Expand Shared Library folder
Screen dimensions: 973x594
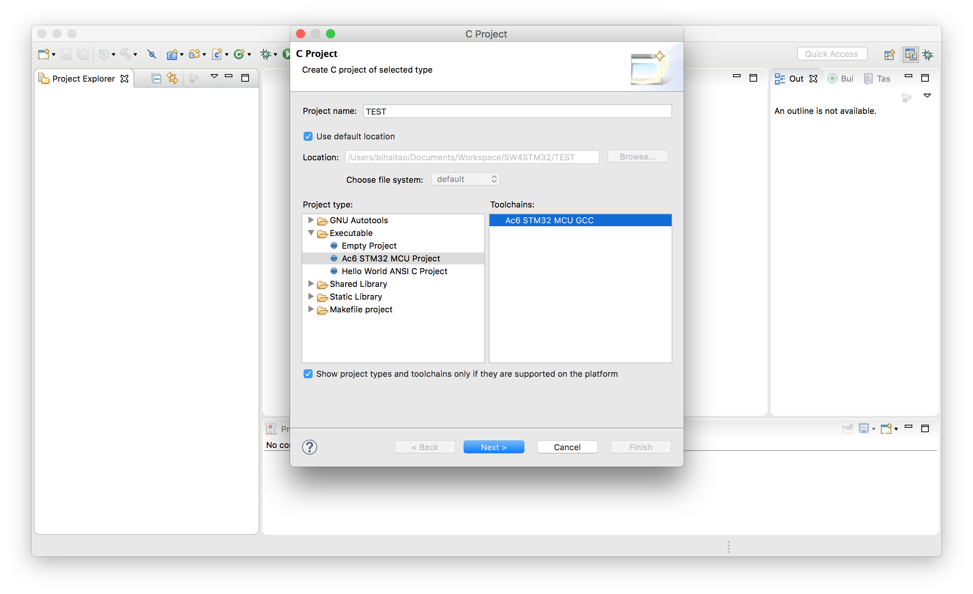311,284
